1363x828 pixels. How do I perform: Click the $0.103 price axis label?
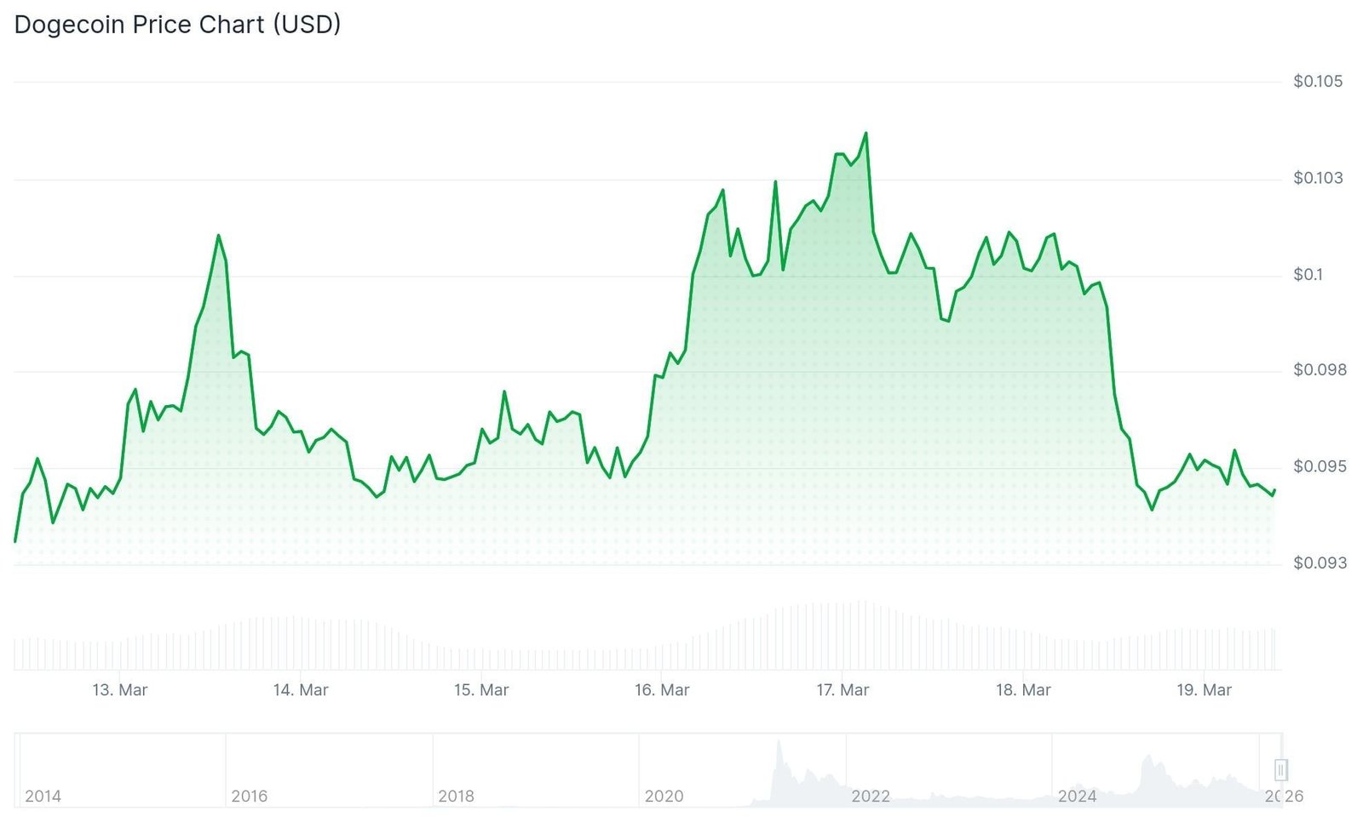point(1317,178)
